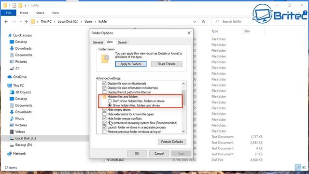Switch to General tab in Folder Options
This screenshot has width=309, height=174.
pyautogui.click(x=98, y=42)
